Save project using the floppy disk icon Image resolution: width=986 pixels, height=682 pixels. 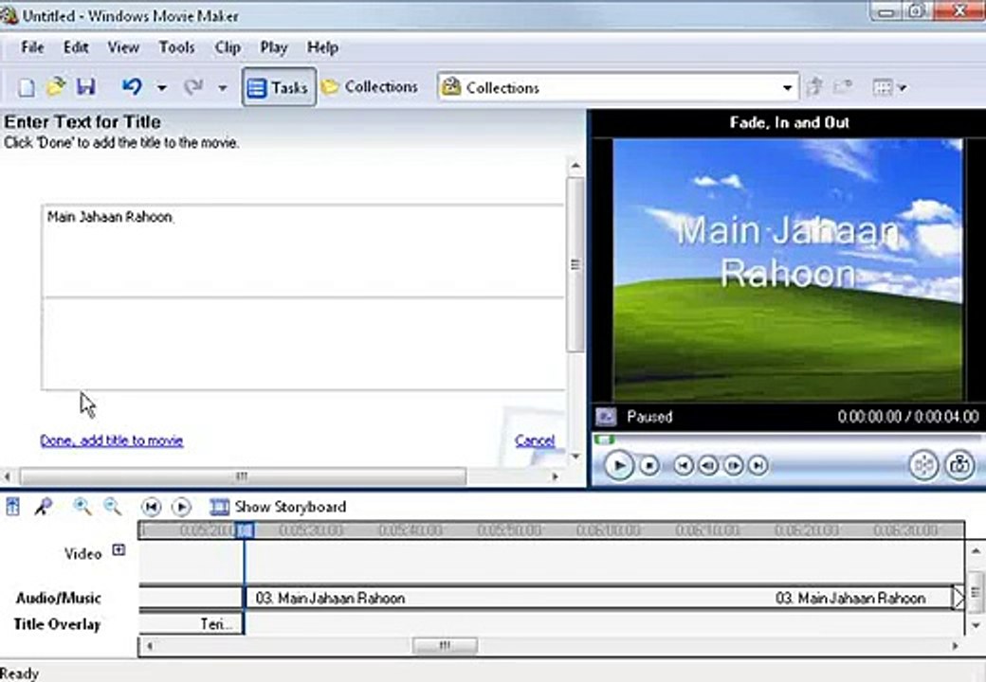85,86
